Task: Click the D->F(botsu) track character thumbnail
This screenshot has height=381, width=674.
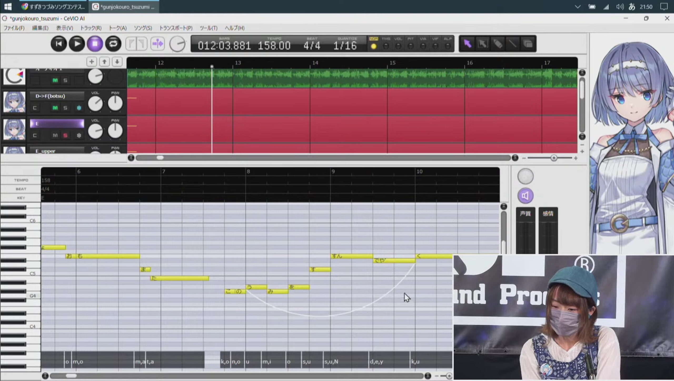Action: [x=14, y=102]
